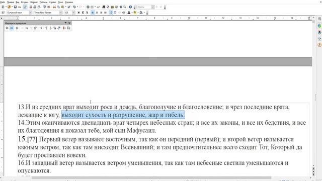Toggle Align Left paragraph alignment
The width and height of the screenshot is (322, 181).
tap(93, 13)
